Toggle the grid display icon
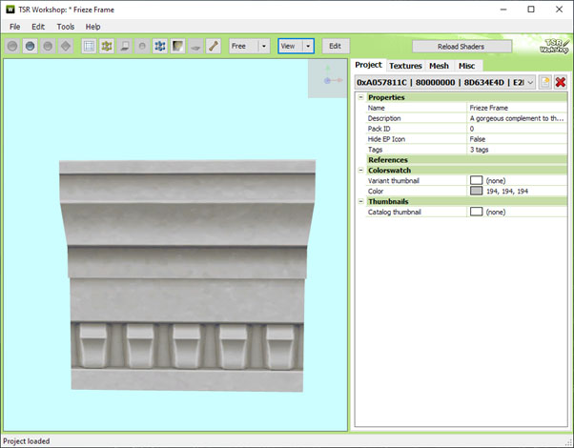 click(x=89, y=46)
